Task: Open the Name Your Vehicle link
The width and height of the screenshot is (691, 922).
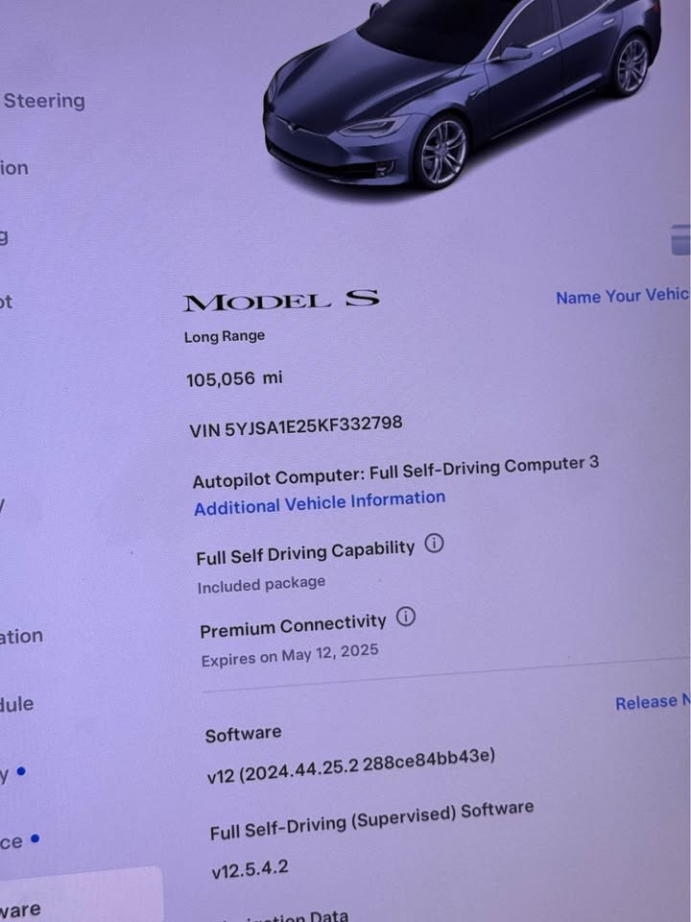Action: [623, 296]
